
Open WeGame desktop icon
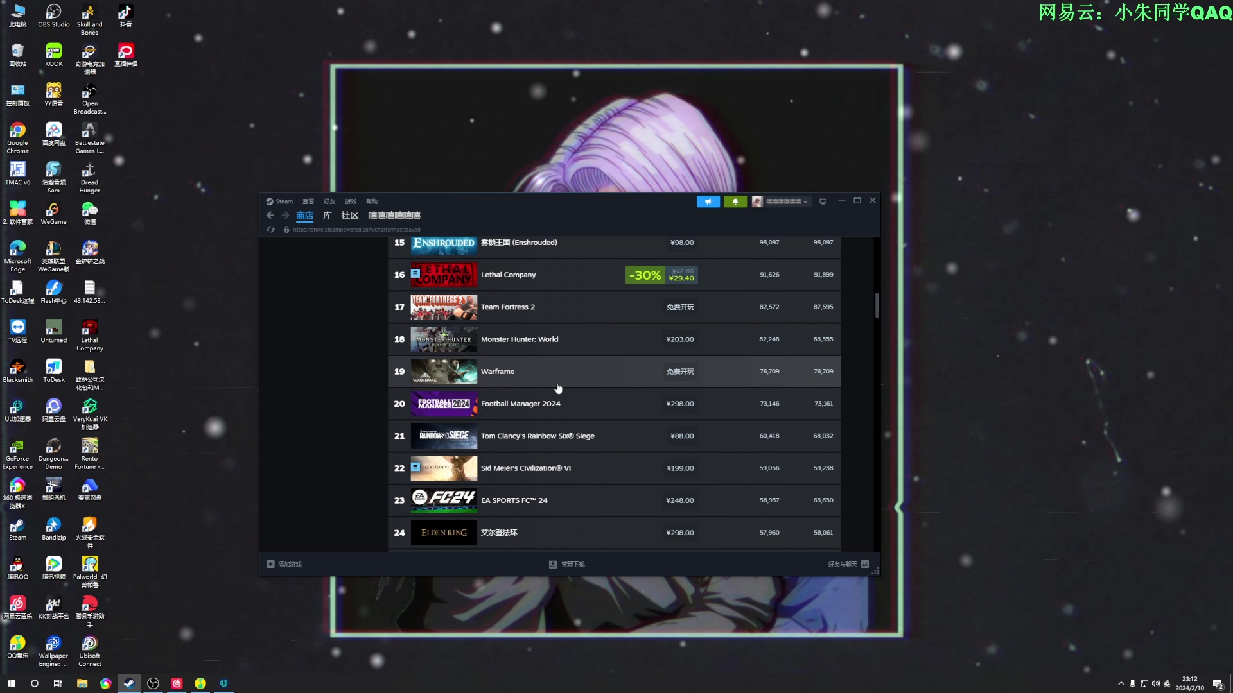click(x=54, y=214)
